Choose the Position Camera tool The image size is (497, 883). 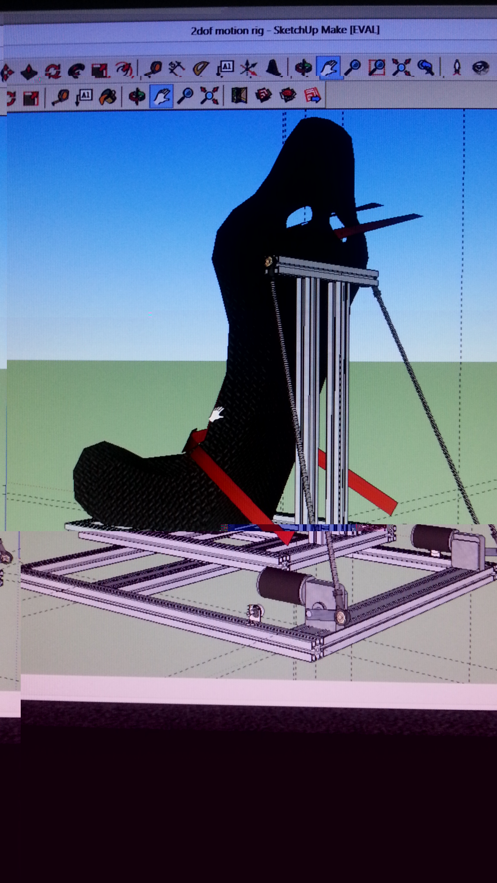tap(456, 68)
